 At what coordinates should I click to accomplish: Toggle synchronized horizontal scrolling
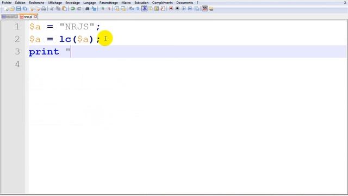click(x=123, y=9)
